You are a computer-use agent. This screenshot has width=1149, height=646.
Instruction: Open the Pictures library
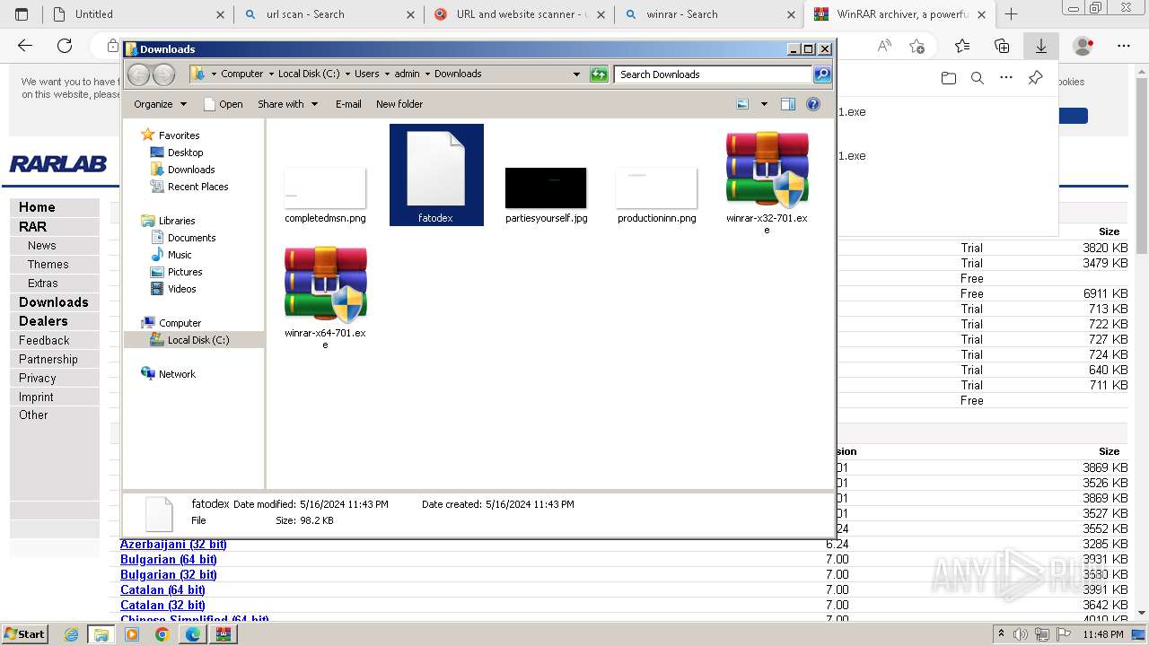click(x=185, y=272)
